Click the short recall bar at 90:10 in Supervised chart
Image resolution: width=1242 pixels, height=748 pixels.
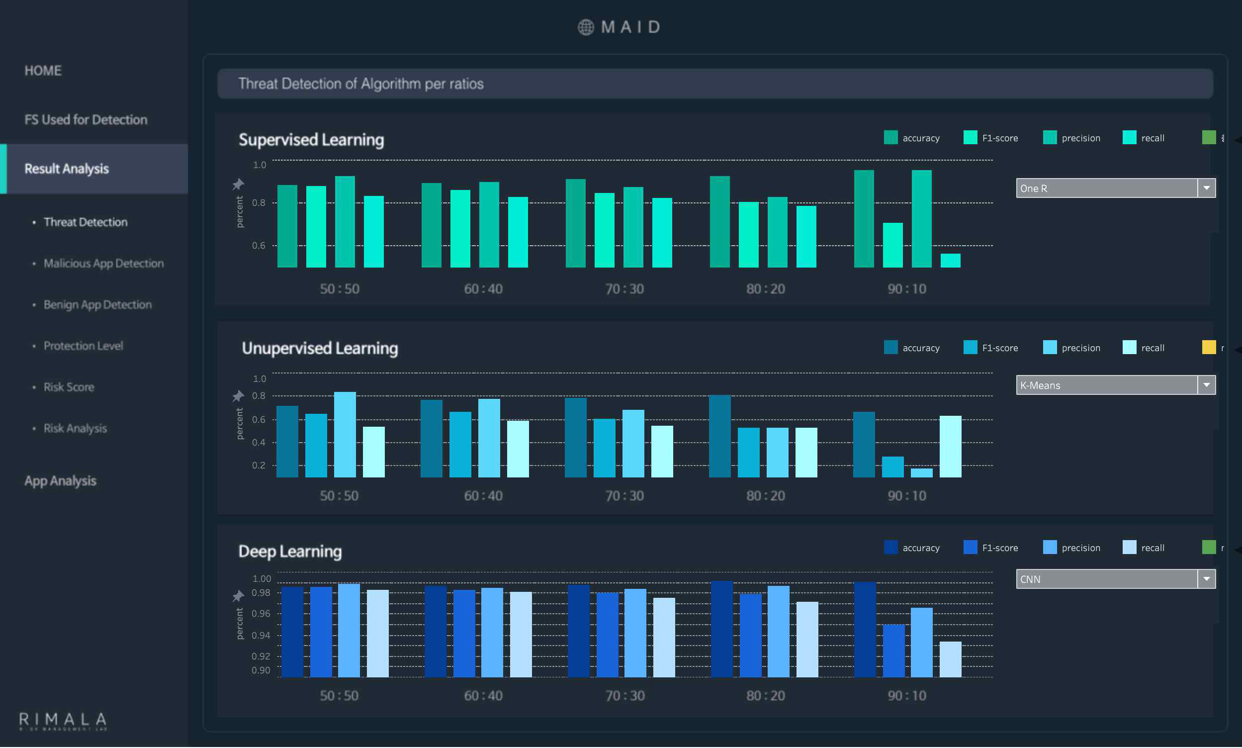click(x=951, y=261)
